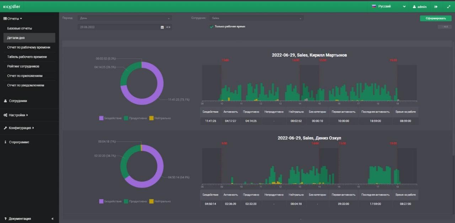455x223 pixels.
Task: Click the Нейтрально yellow swatch in the first legend
Action: coord(151,118)
